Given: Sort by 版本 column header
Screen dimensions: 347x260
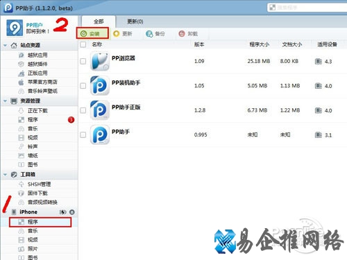Looking at the screenshot, I should click(x=199, y=44).
